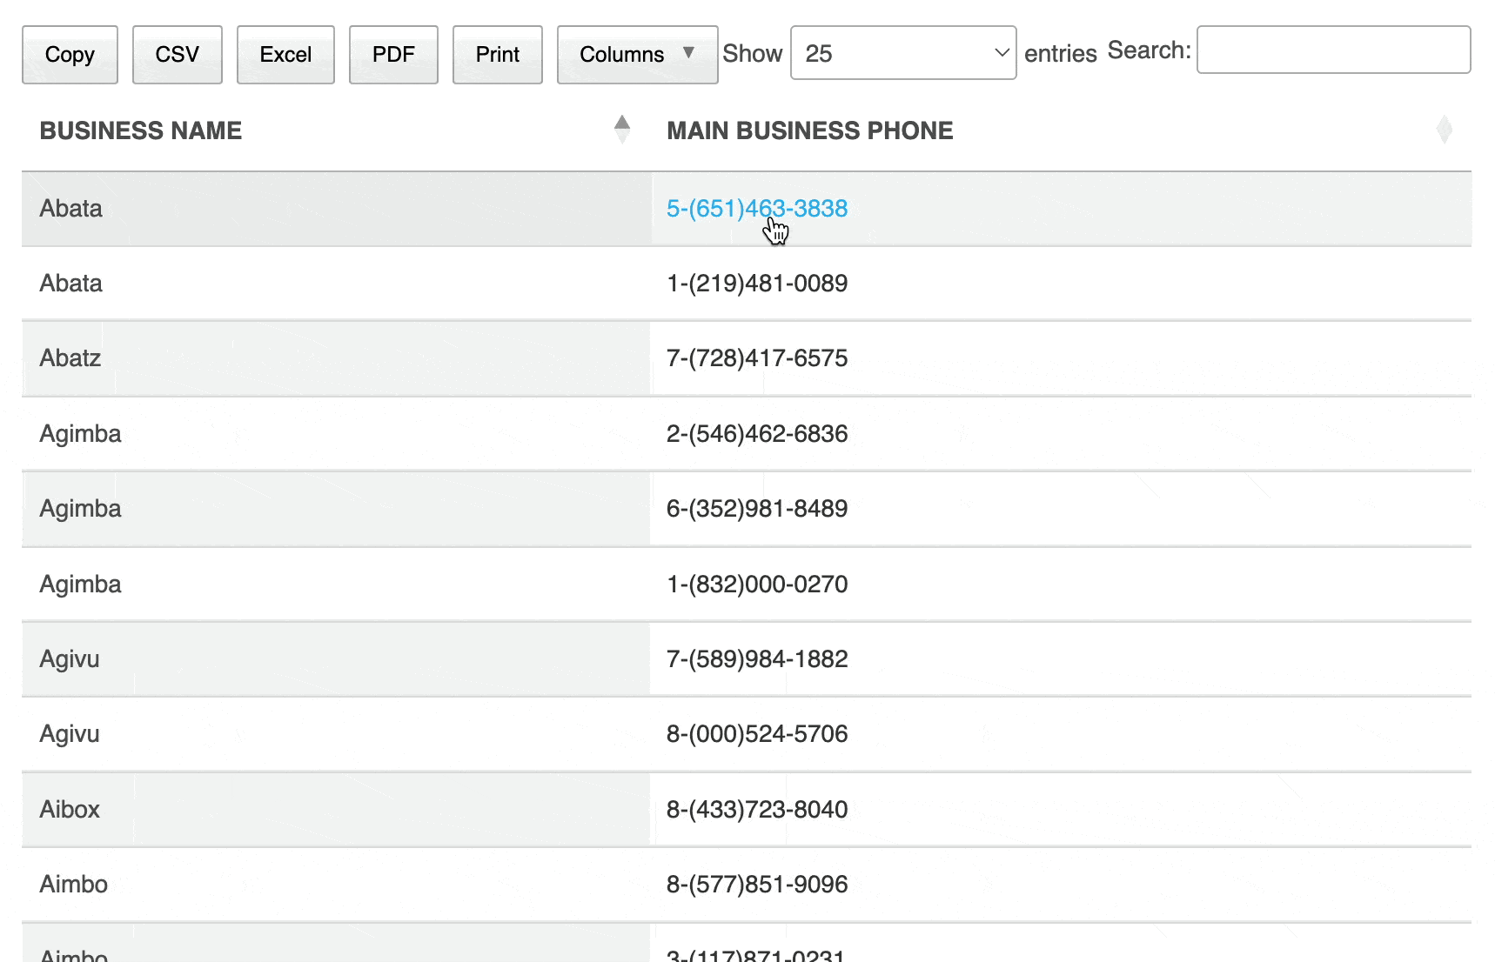Click phone number 8-(577)851-9096 for Aimbo
This screenshot has height=962, width=1495.
(756, 884)
